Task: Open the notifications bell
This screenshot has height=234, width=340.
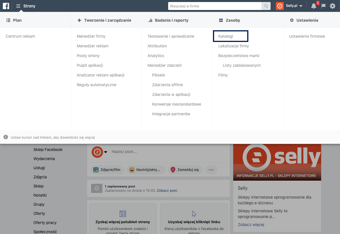Action: click(x=314, y=6)
